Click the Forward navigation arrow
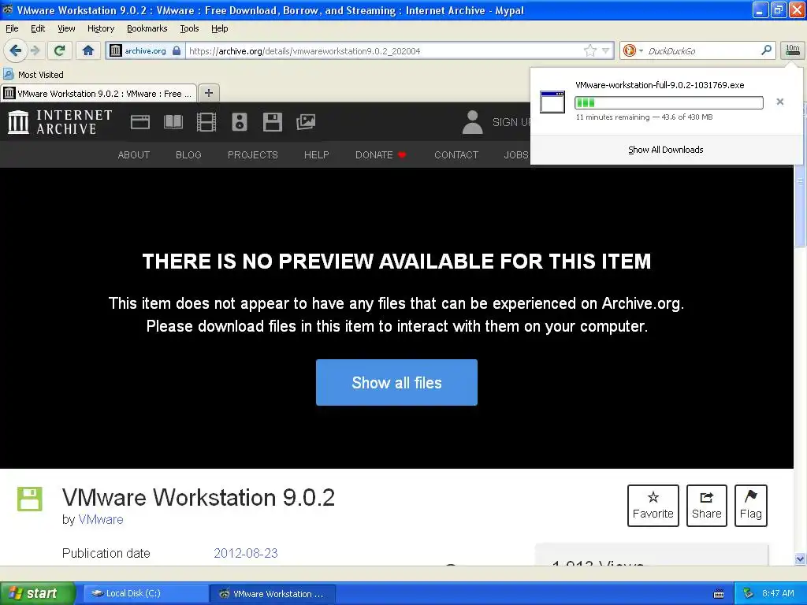 [35, 50]
